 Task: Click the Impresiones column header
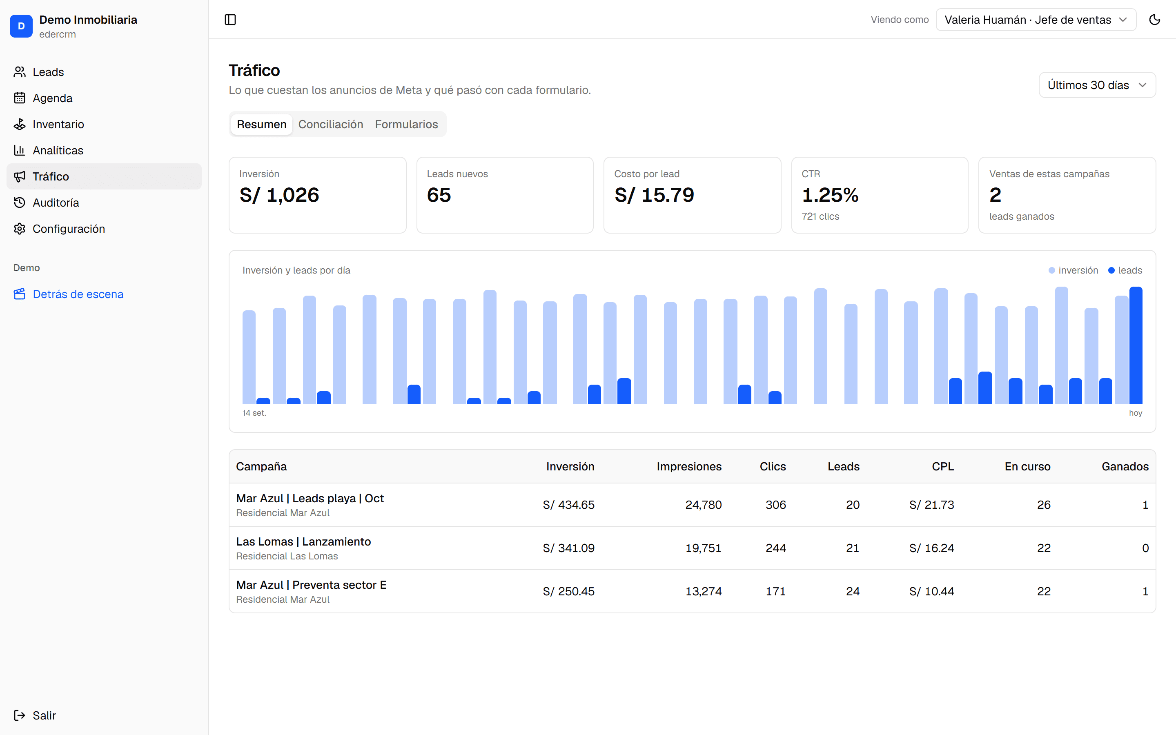tap(689, 467)
